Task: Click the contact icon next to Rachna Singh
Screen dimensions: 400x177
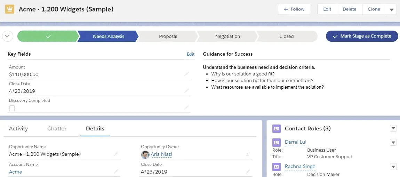Action: point(277,167)
